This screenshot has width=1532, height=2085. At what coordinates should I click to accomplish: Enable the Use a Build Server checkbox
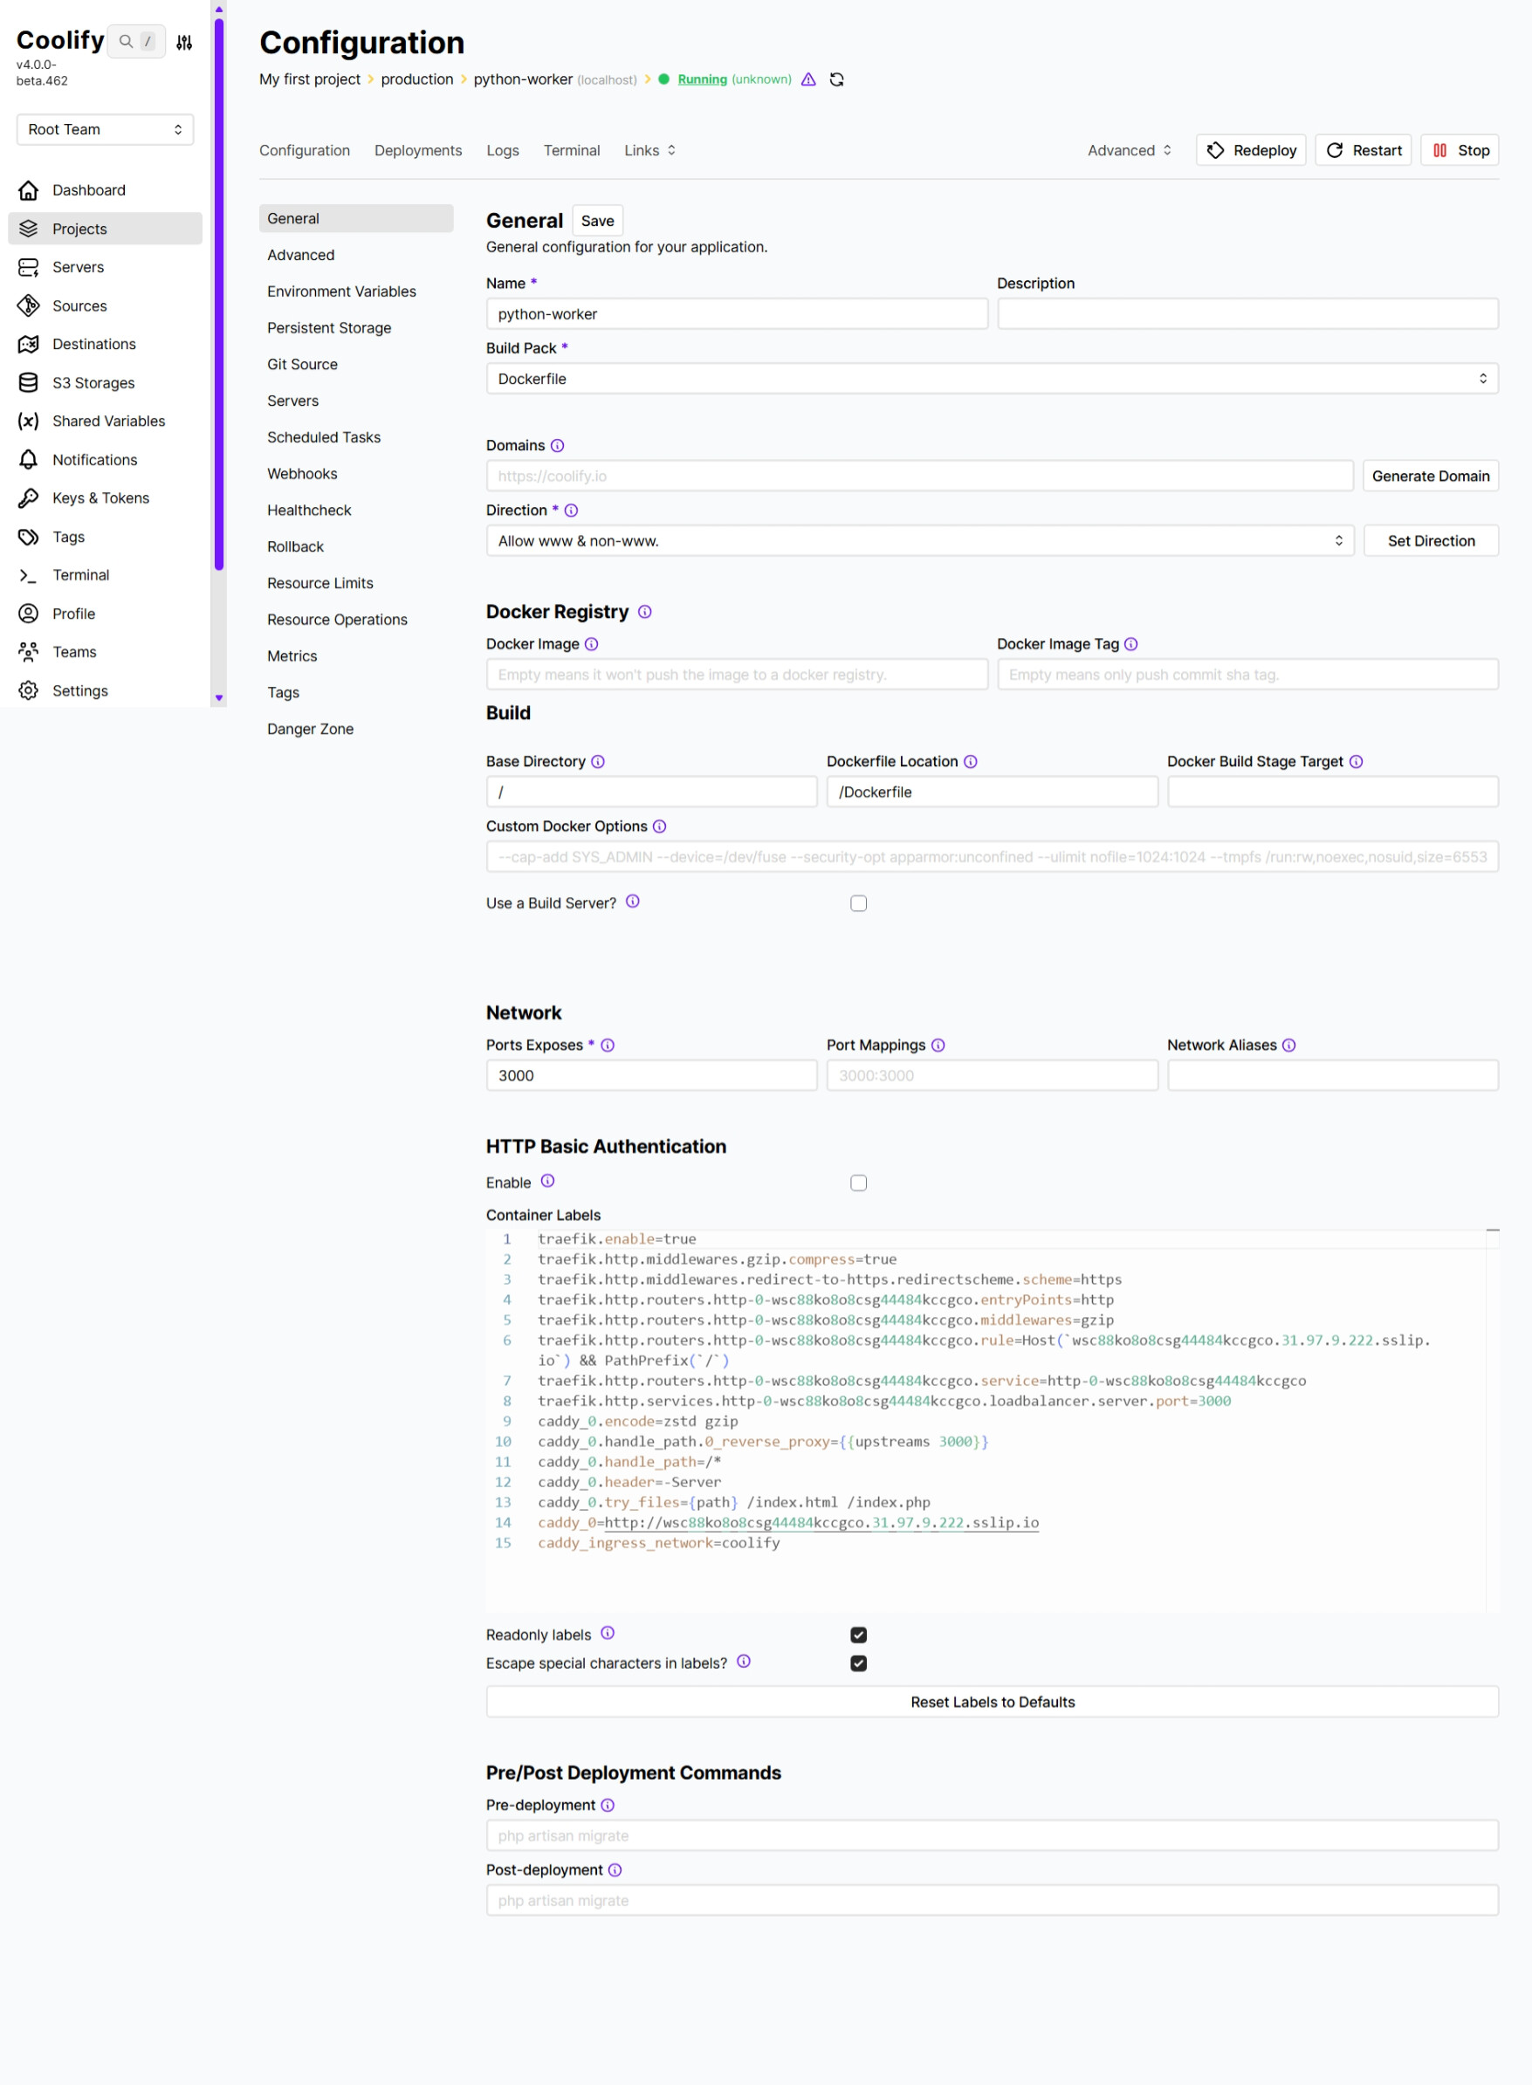(x=859, y=903)
